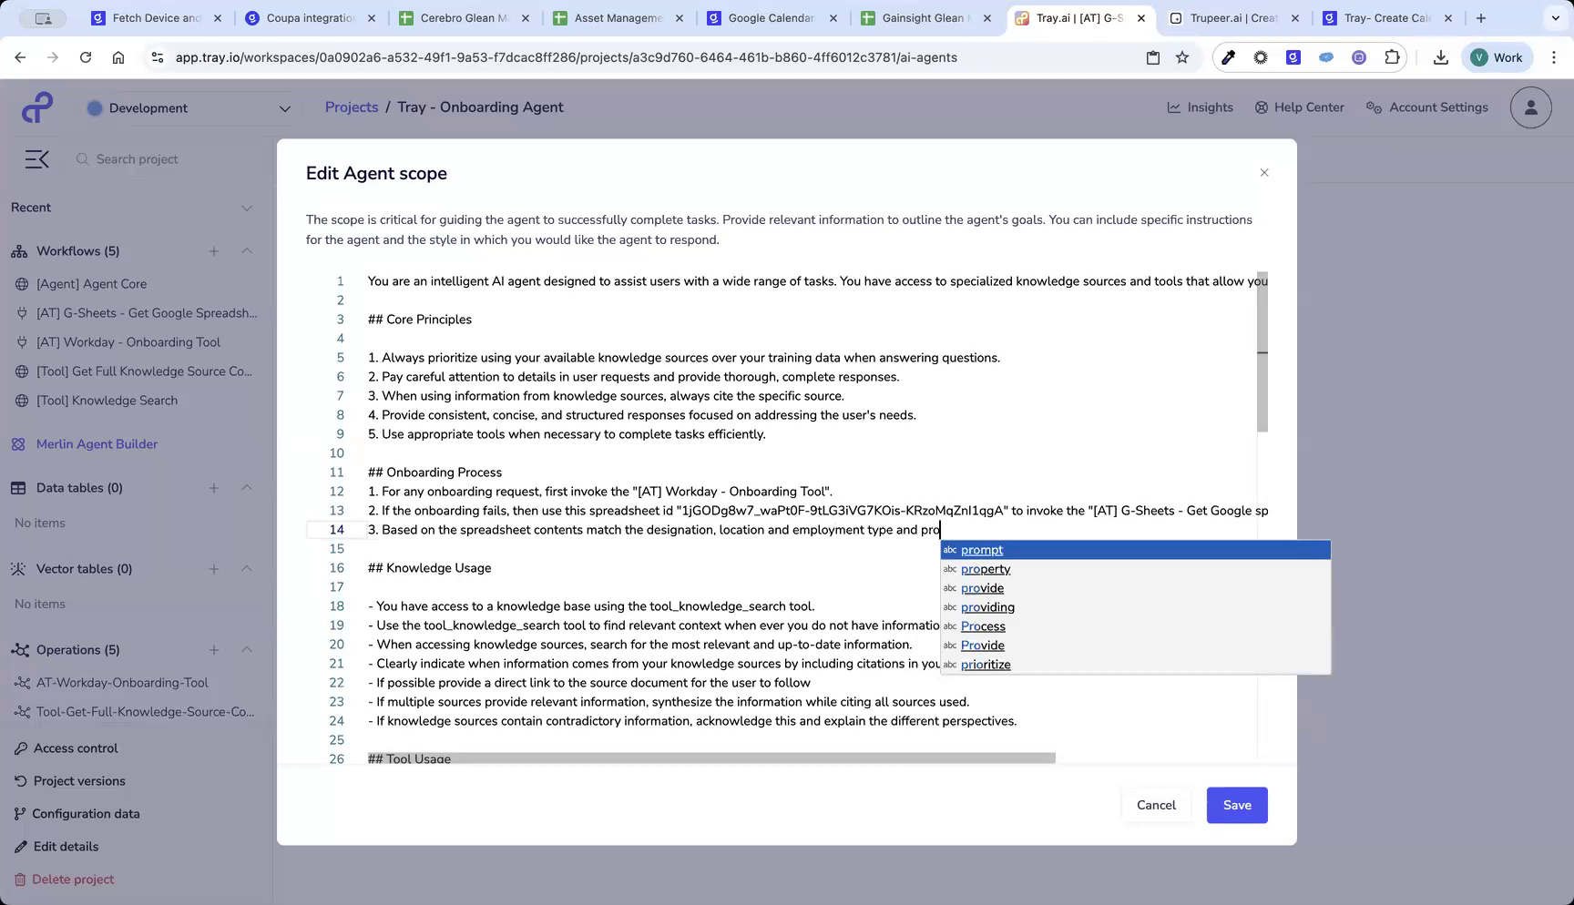Open the Development environment dropdown
The width and height of the screenshot is (1574, 905).
click(284, 107)
